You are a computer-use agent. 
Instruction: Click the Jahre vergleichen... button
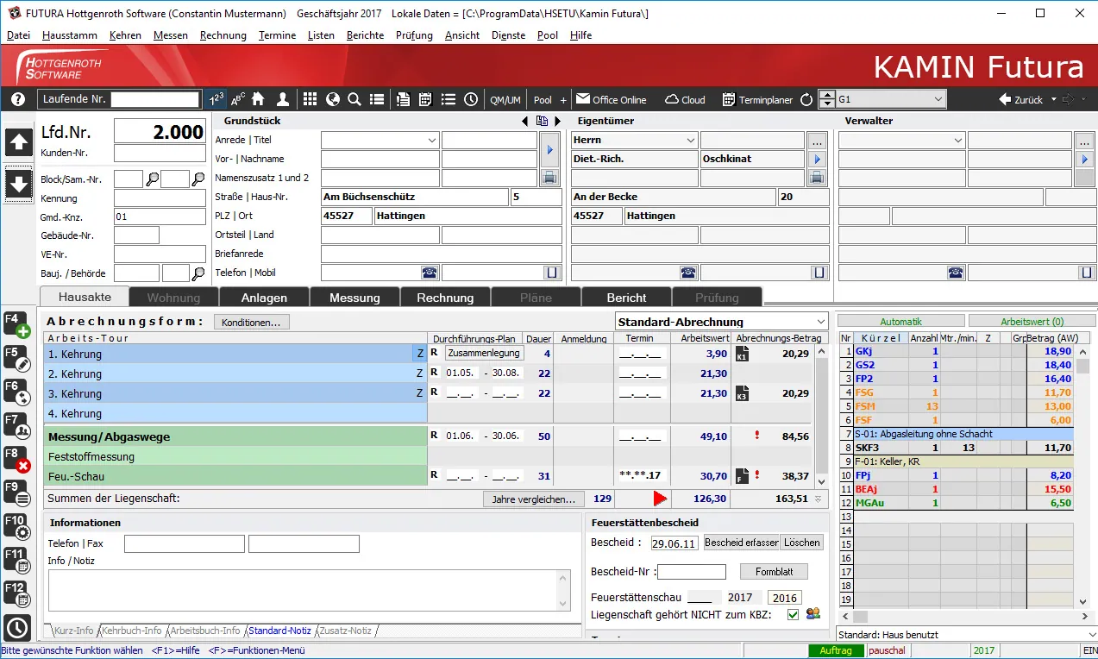click(533, 499)
